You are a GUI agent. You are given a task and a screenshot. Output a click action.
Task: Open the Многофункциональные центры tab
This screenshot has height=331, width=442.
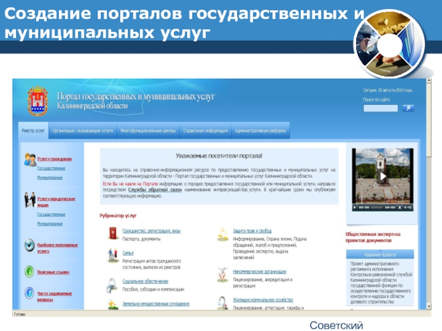coord(148,131)
